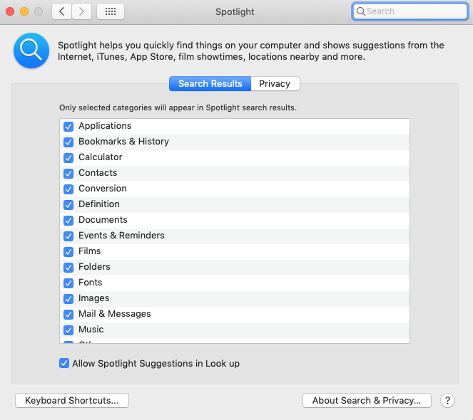The width and height of the screenshot is (473, 420).
Task: Toggle Allow Spotlight Suggestions in Look up
Action: coord(64,363)
